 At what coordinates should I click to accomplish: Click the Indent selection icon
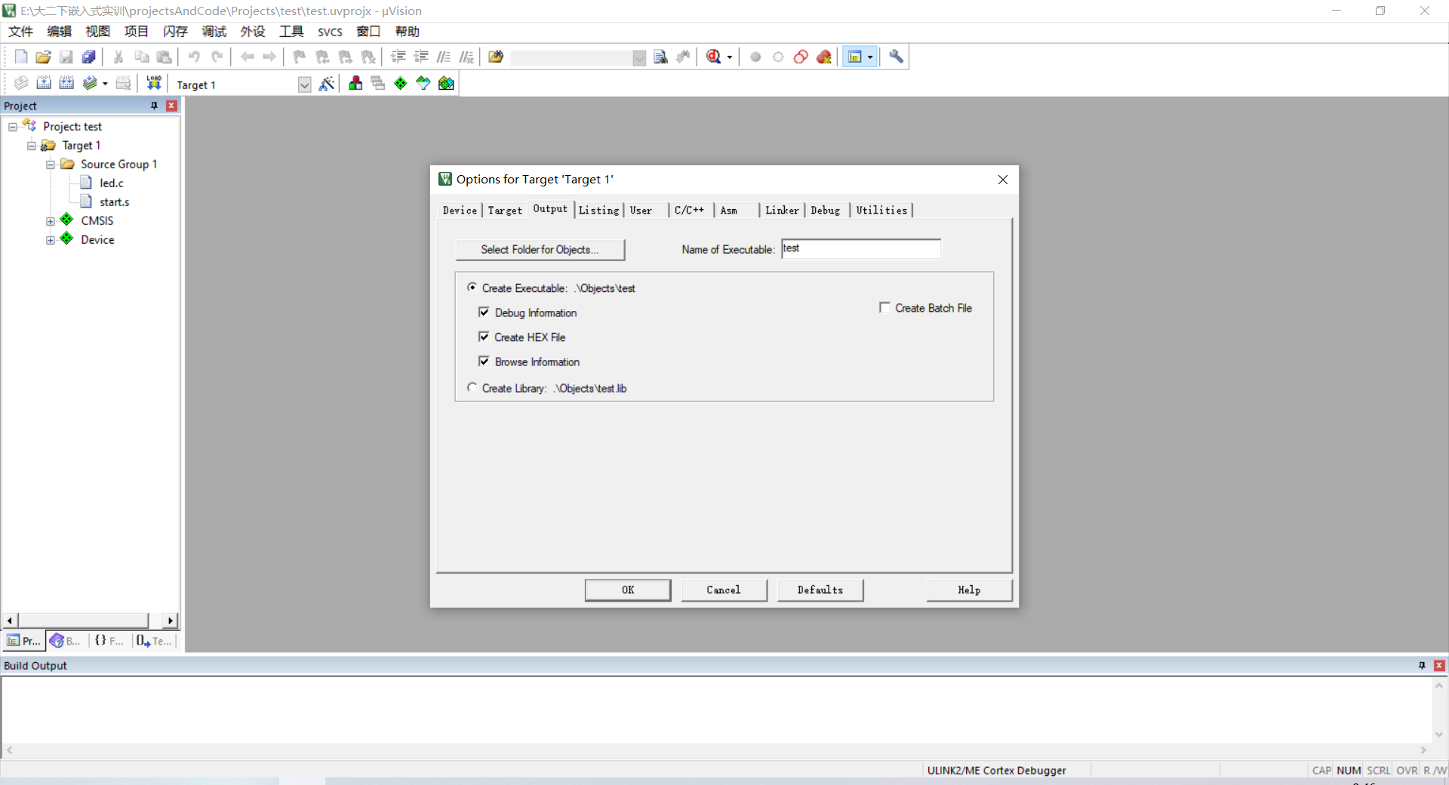(x=398, y=57)
